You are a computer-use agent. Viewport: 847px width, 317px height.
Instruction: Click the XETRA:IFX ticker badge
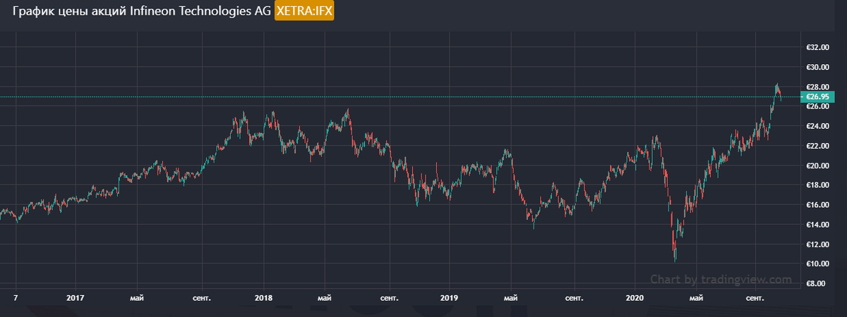coord(304,11)
